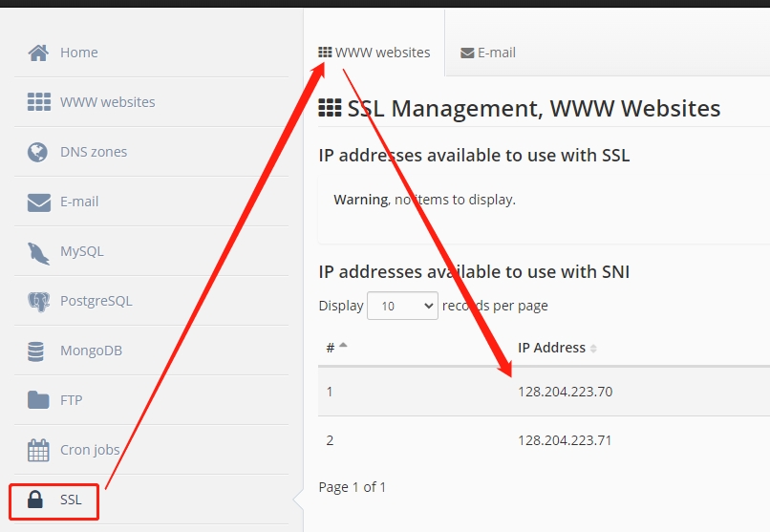Click the MySQL dolphin icon
The height and width of the screenshot is (532, 770).
[x=38, y=252]
